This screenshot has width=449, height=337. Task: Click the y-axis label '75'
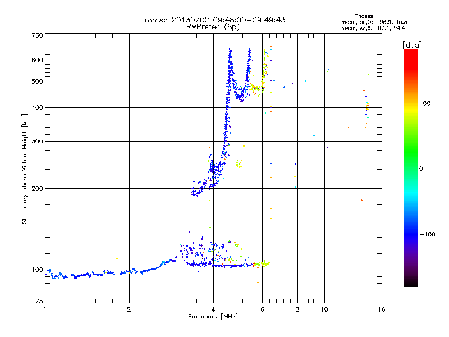pyautogui.click(x=39, y=301)
